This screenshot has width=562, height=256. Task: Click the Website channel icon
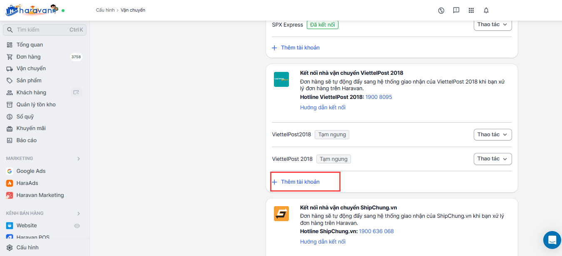point(10,226)
